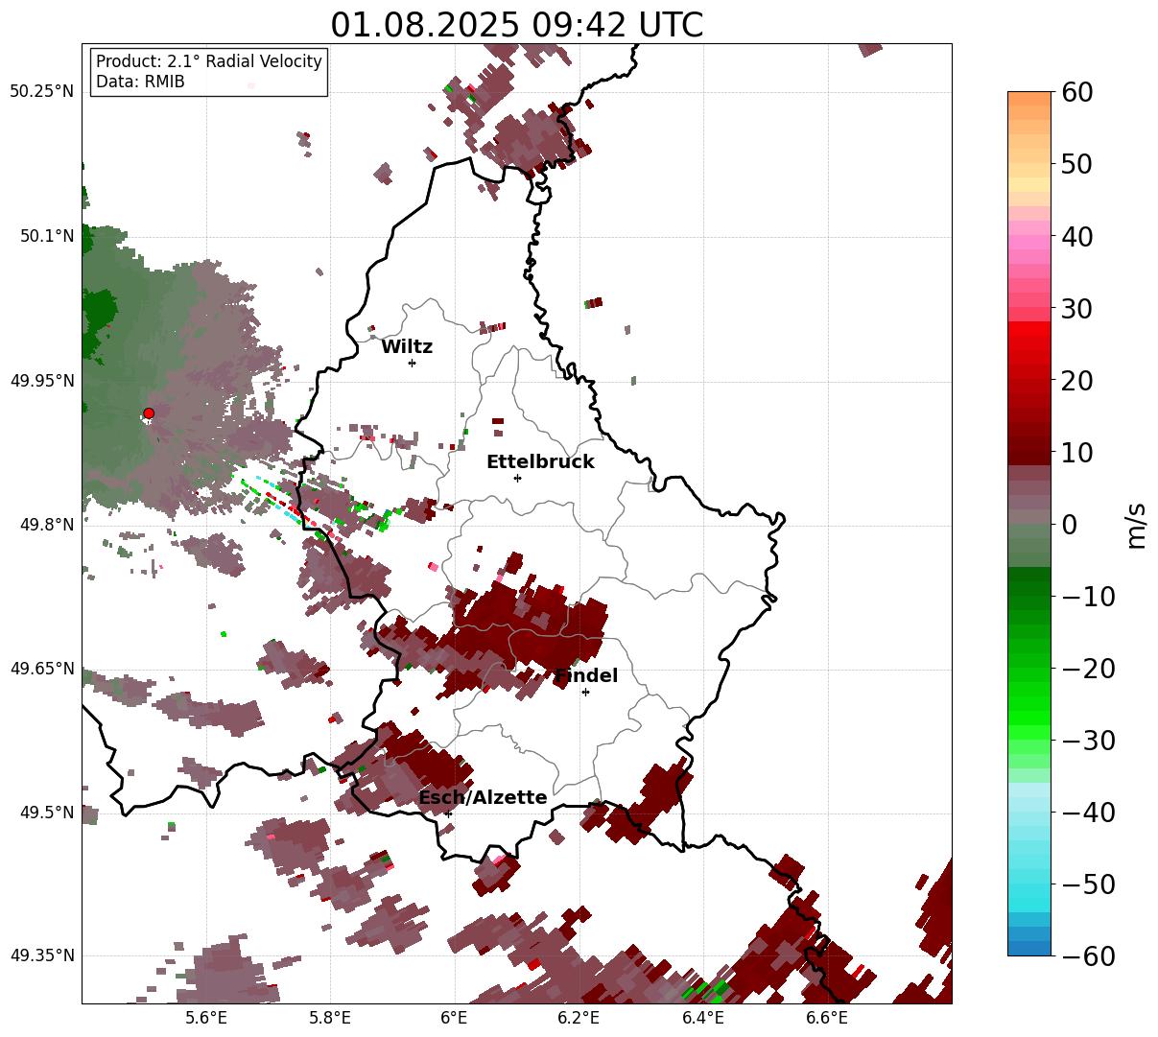Click the colorbar tick label 60
This screenshot has width=1158, height=1037.
pos(1078,93)
